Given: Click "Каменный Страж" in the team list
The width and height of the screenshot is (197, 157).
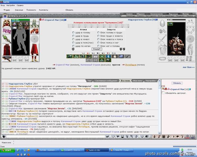Looking at the screenshot, I should click(90, 65).
